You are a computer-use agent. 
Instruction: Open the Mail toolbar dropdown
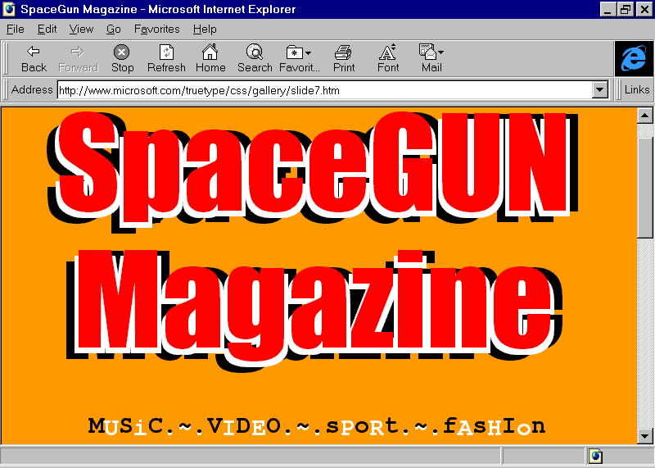431,52
